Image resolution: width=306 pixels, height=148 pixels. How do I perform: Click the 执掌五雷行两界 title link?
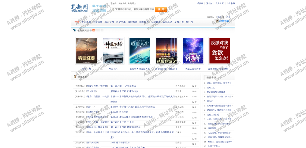(193, 69)
